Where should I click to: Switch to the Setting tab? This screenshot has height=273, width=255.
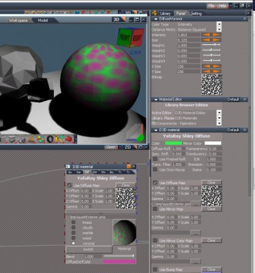point(196,14)
